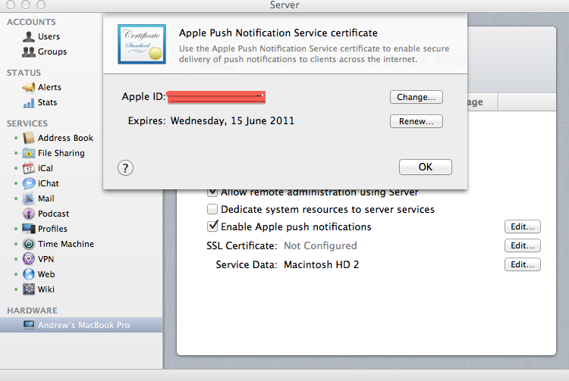
Task: Select the Stats bar chart icon
Action: click(29, 103)
